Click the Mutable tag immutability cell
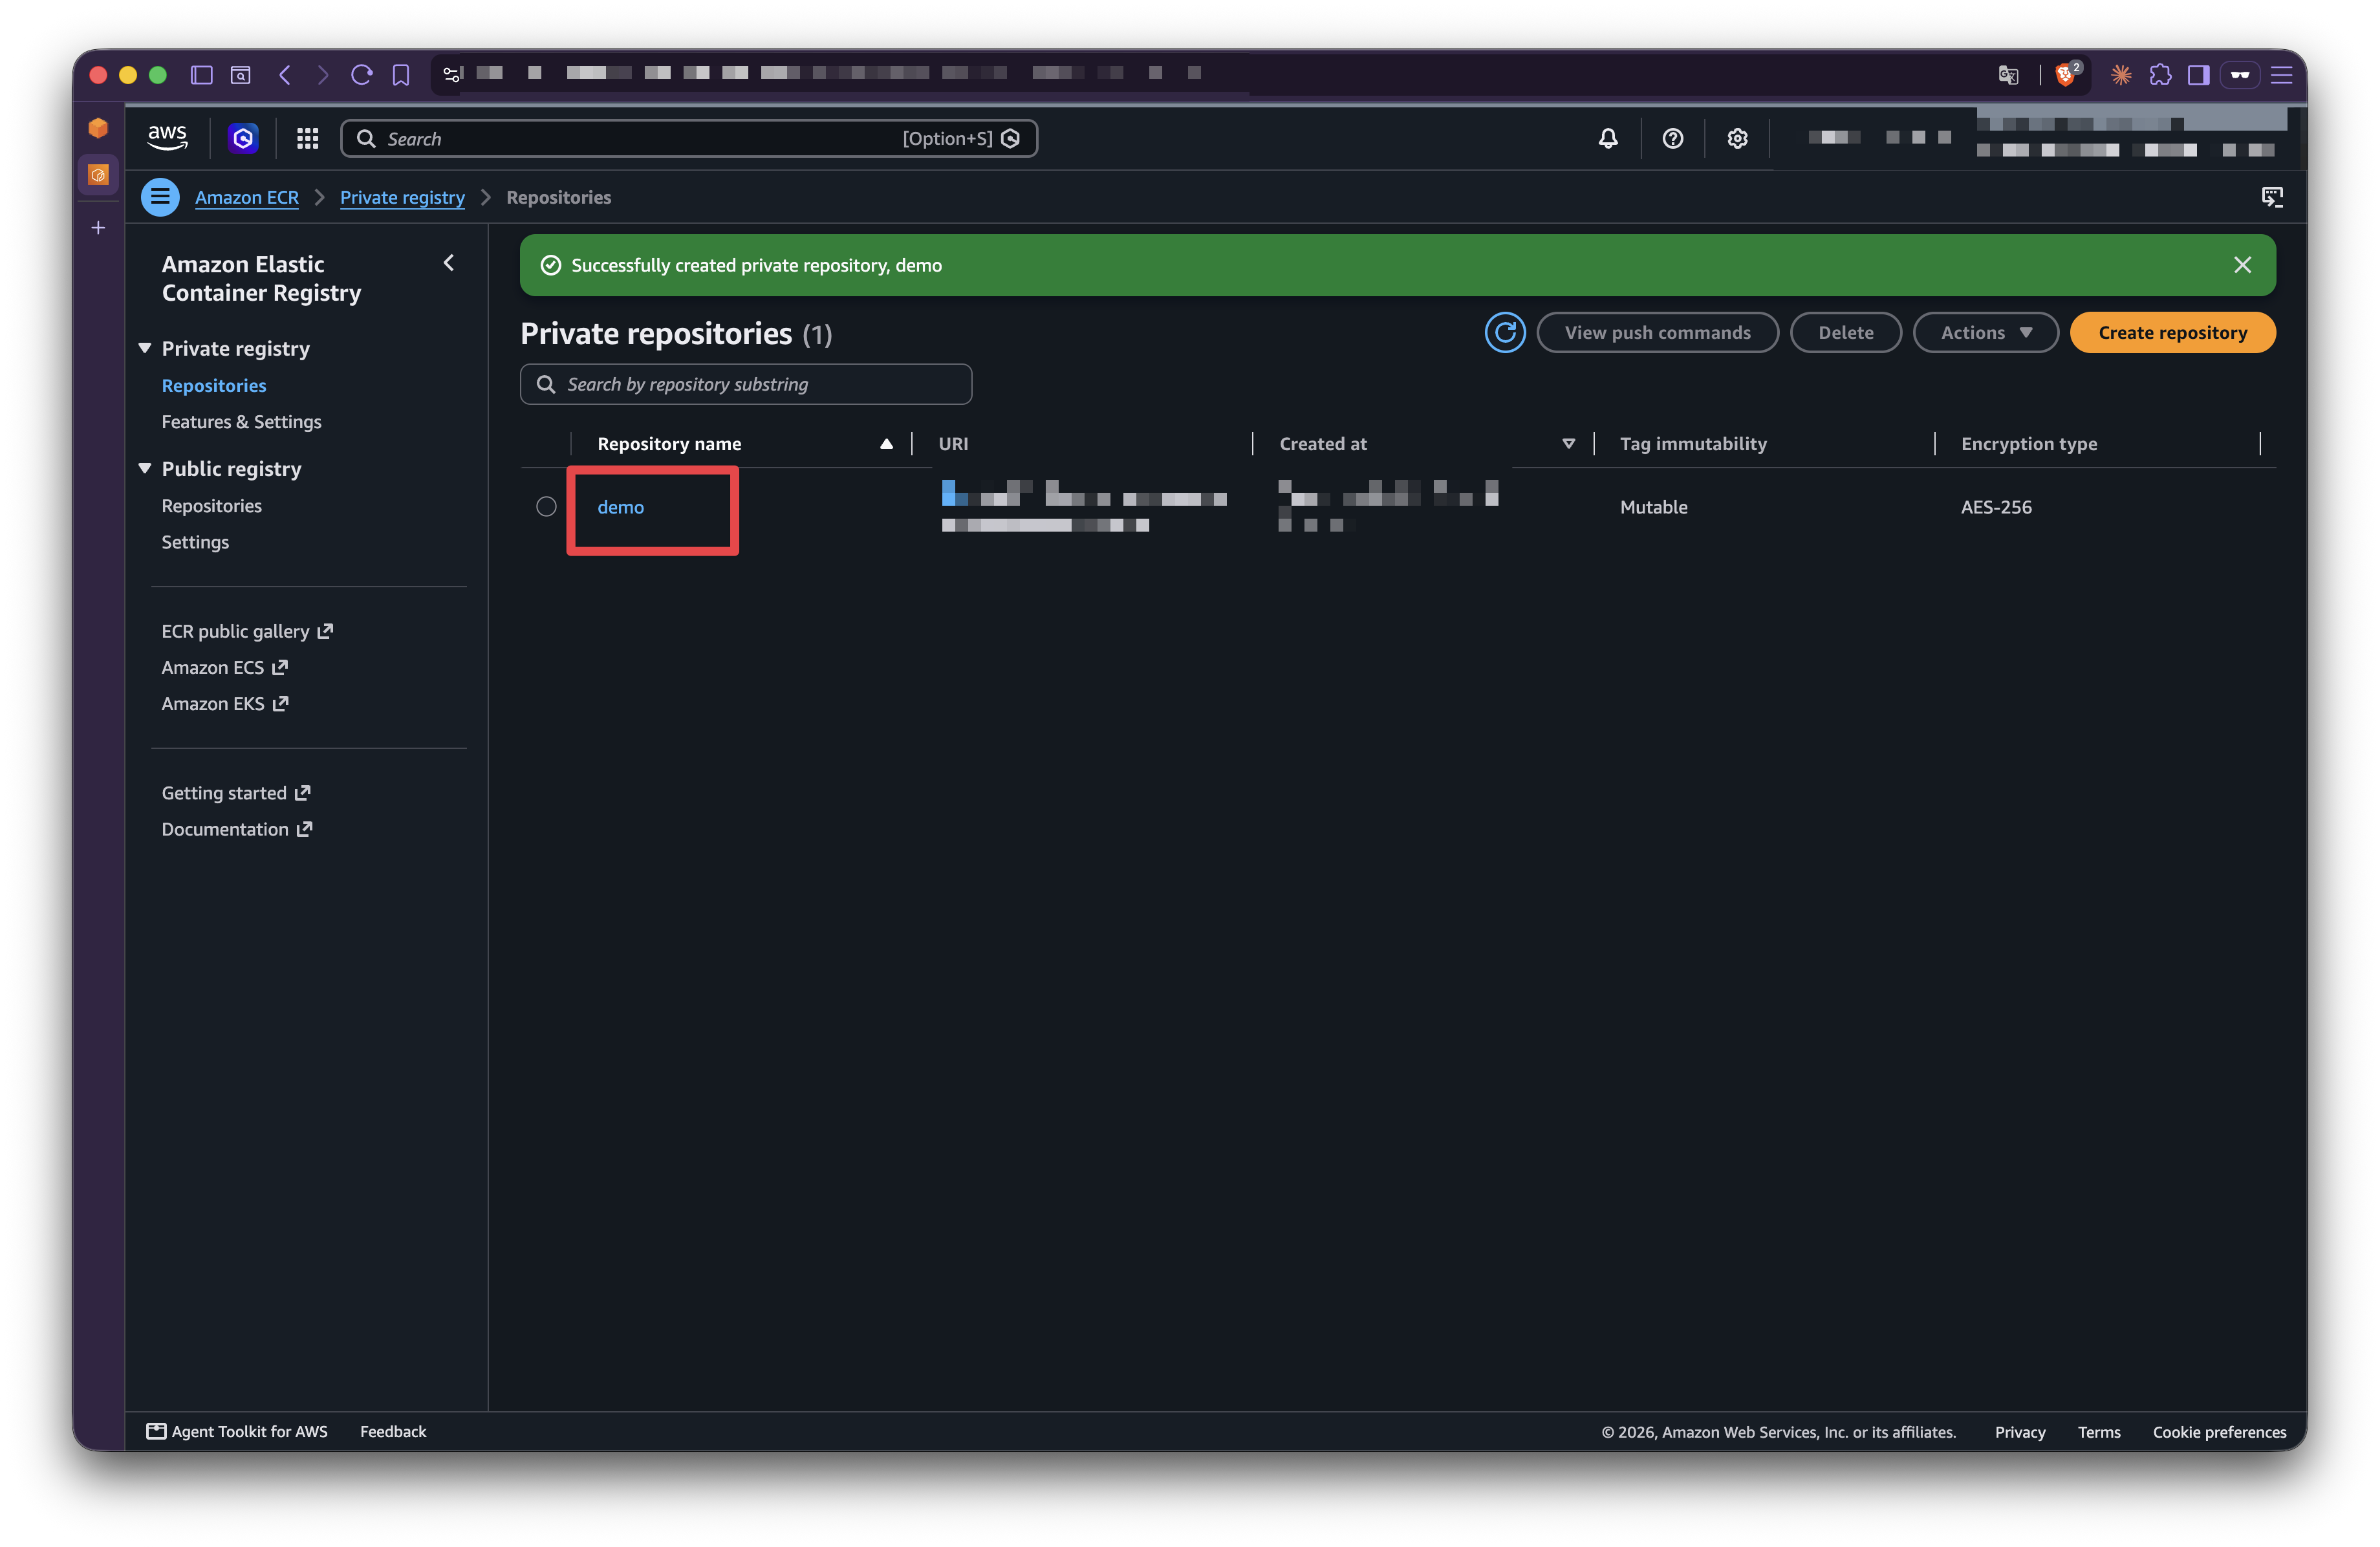The height and width of the screenshot is (1547, 2380). point(1654,507)
